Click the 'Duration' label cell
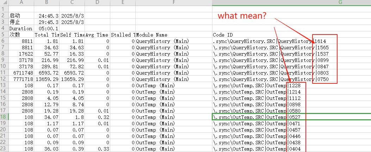 21,28
